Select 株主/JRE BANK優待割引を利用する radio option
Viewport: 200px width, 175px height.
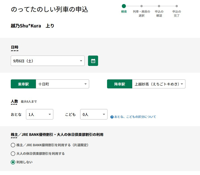pyautogui.click(x=13, y=145)
